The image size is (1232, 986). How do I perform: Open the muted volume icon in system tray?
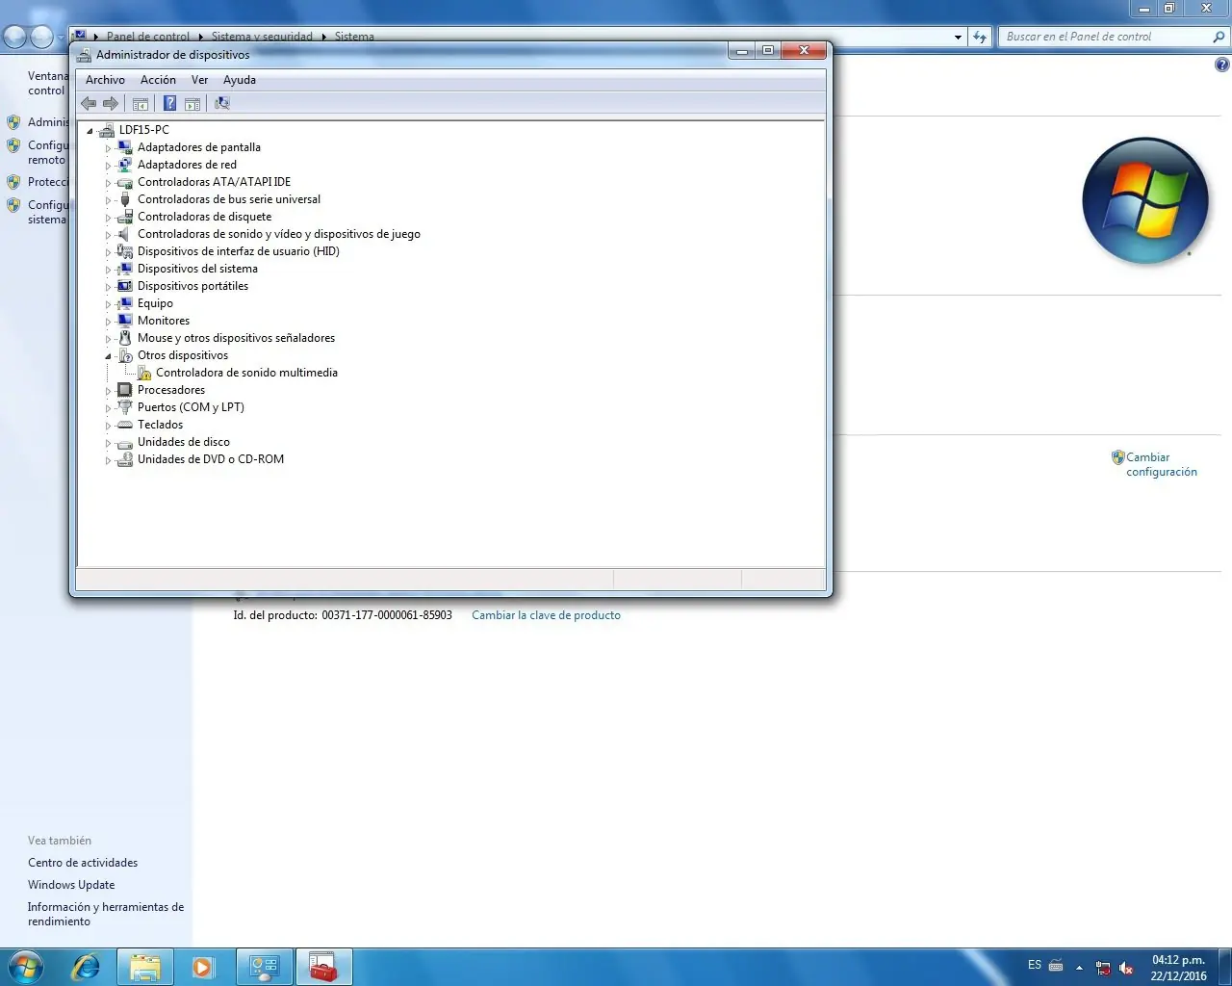tap(1126, 968)
